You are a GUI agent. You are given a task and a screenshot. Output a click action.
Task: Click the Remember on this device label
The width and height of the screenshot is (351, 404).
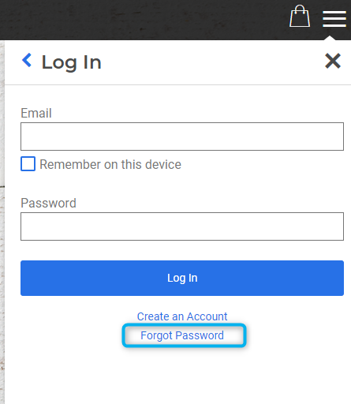point(110,164)
